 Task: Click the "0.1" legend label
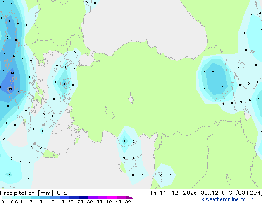click(x=5, y=201)
